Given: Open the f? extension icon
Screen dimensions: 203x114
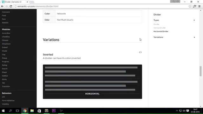Looking at the screenshot, I should click(x=195, y=6).
